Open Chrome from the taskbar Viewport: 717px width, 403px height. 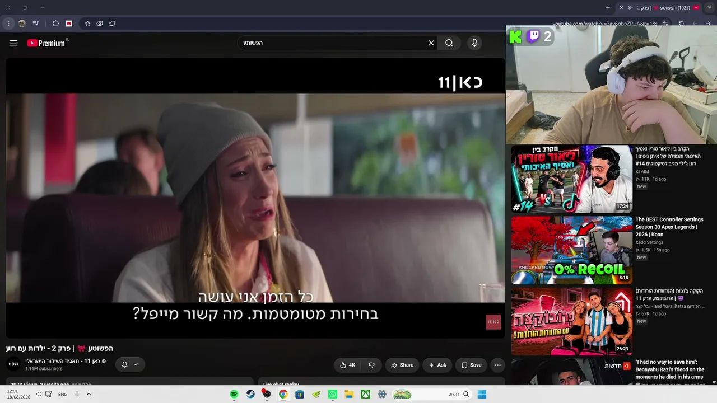283,394
